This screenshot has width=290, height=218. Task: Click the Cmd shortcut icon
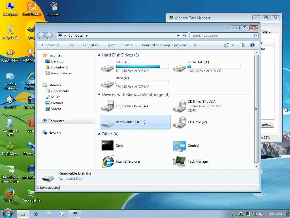click(x=107, y=145)
